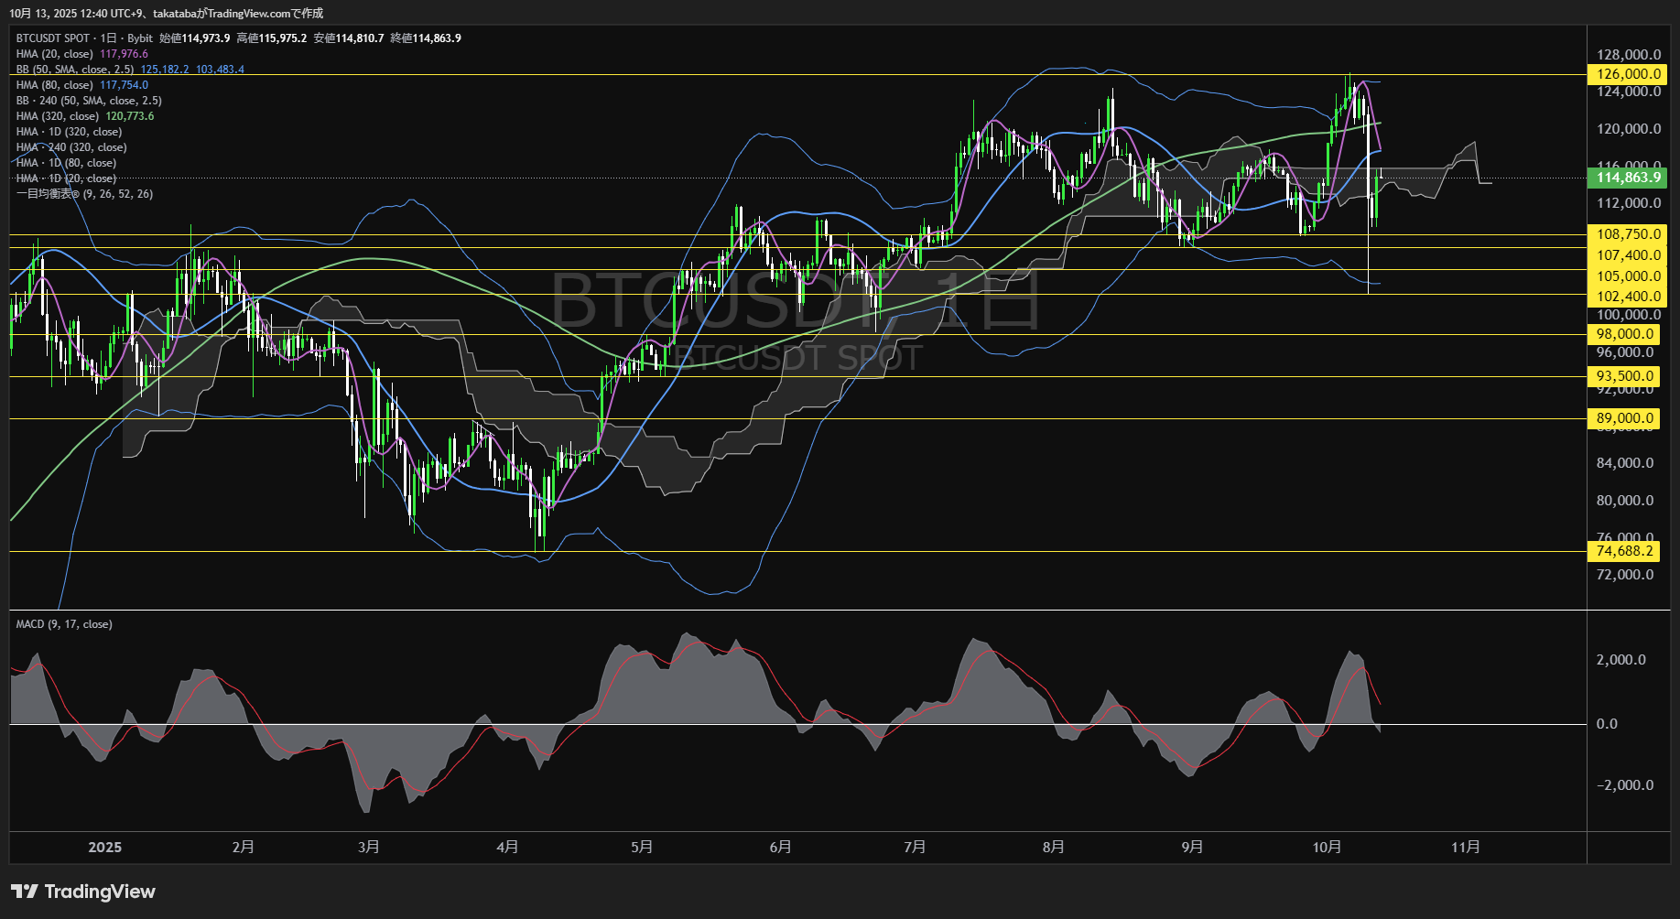The height and width of the screenshot is (919, 1680).
Task: Click the 10月 marker on time axis
Action: pyautogui.click(x=1327, y=848)
